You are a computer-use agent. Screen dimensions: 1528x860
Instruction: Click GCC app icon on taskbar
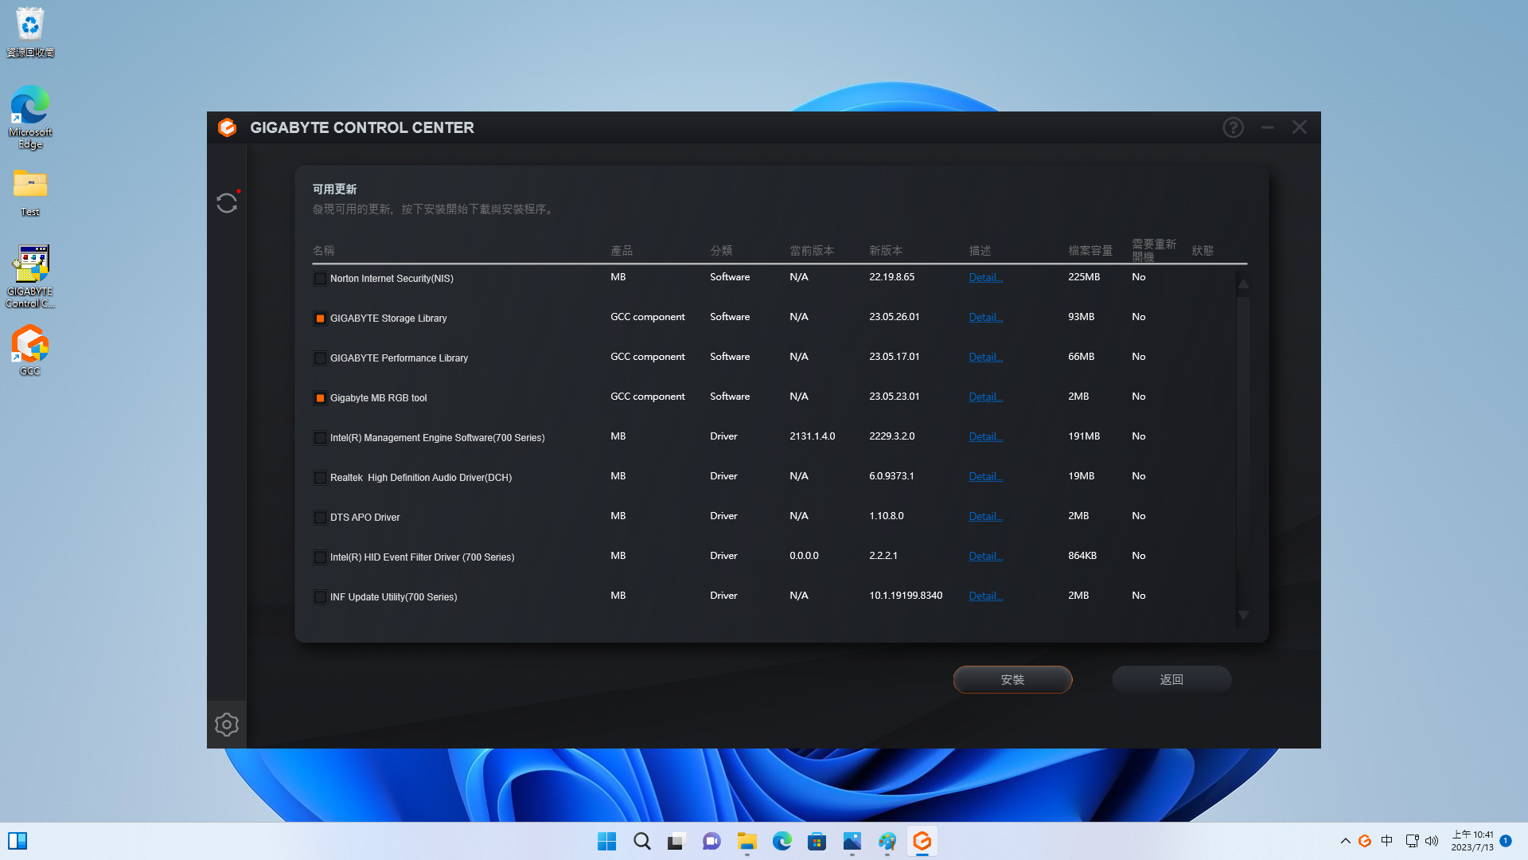[922, 841]
